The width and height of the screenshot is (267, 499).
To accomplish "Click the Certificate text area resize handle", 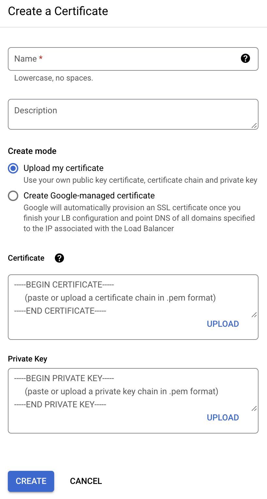I will (x=254, y=315).
